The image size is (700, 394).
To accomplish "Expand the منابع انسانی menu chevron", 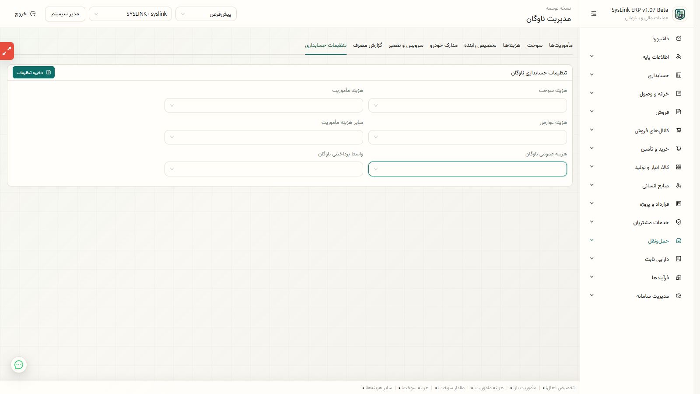I will (x=591, y=185).
